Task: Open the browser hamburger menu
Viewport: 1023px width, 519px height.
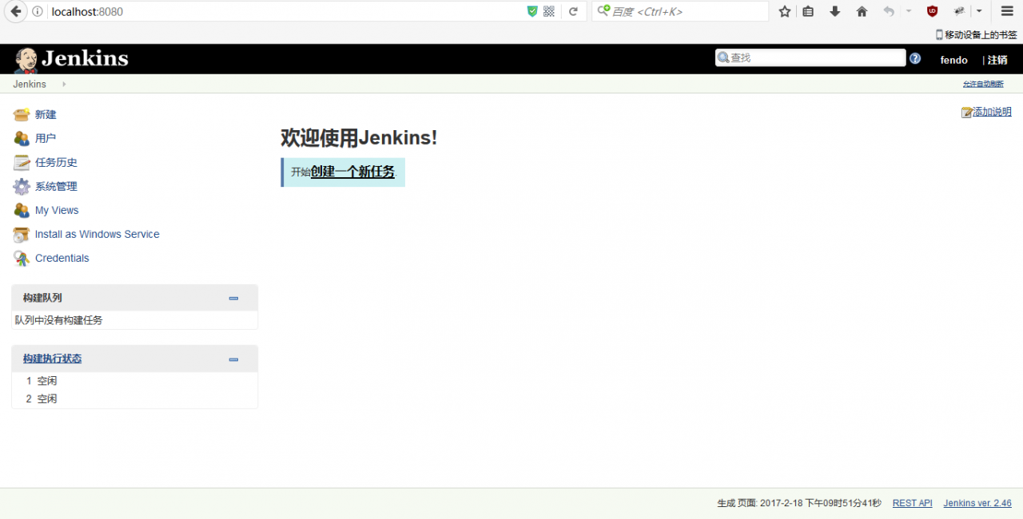Action: [x=1007, y=11]
